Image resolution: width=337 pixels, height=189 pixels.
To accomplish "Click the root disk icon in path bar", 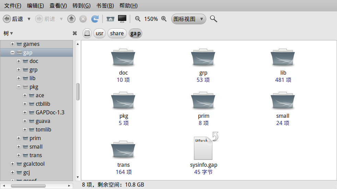I will (87, 33).
